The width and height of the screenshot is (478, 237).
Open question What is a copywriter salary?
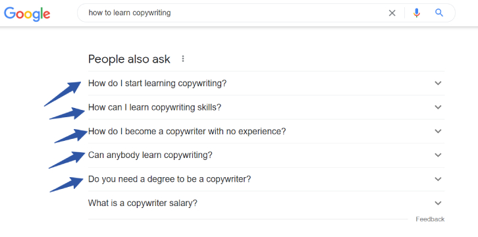point(143,203)
